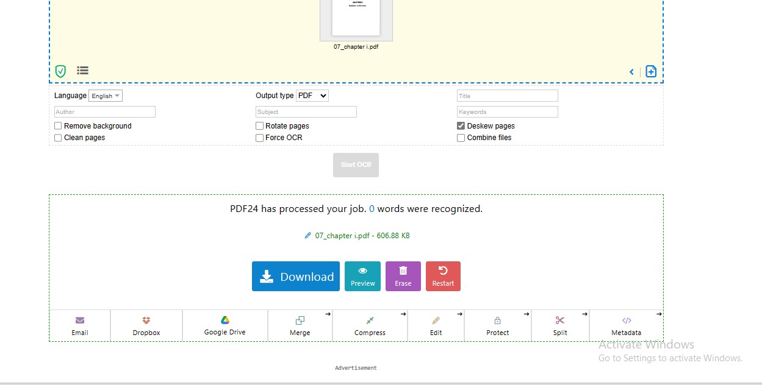Restart the OCR job
The image size is (762, 385).
tap(443, 276)
